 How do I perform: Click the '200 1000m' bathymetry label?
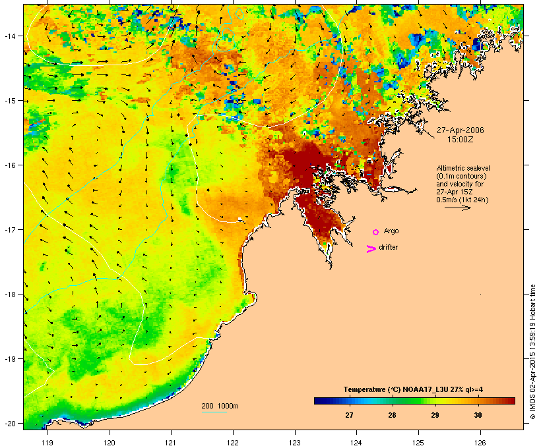point(220,406)
